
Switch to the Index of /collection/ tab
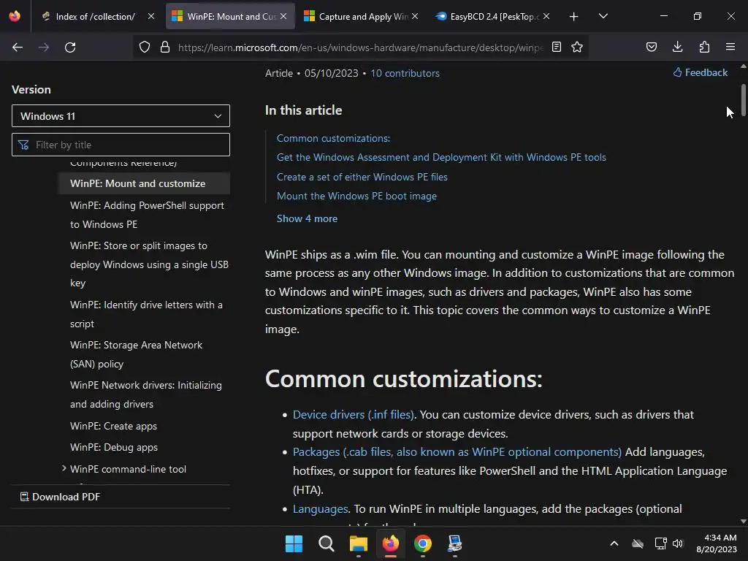[95, 17]
